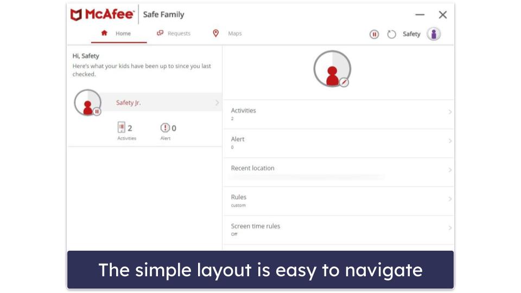
Task: Click the activities count '2' in left panel
Action: click(130, 128)
